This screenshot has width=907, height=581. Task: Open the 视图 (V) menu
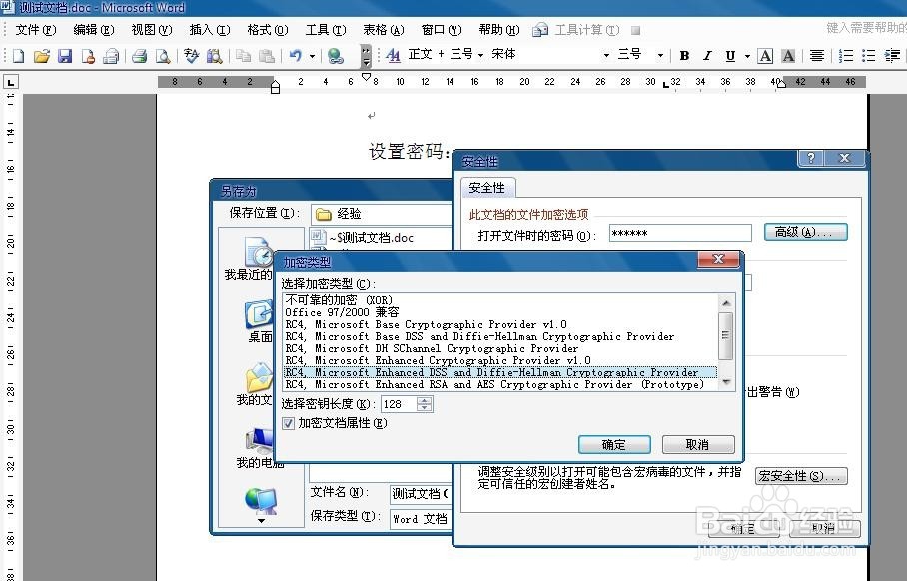pos(152,30)
